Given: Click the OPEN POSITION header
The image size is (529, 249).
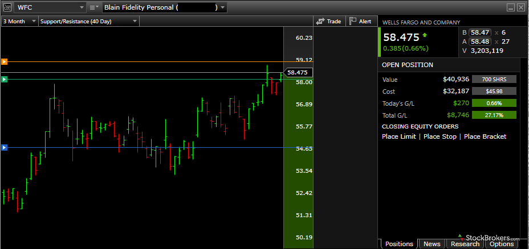Looking at the screenshot, I should click(407, 65).
